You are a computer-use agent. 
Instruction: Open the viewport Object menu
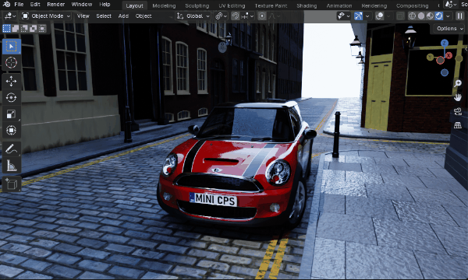coord(144,16)
